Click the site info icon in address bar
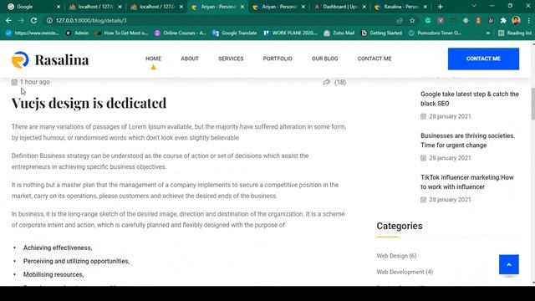535x301 pixels. (x=49, y=20)
